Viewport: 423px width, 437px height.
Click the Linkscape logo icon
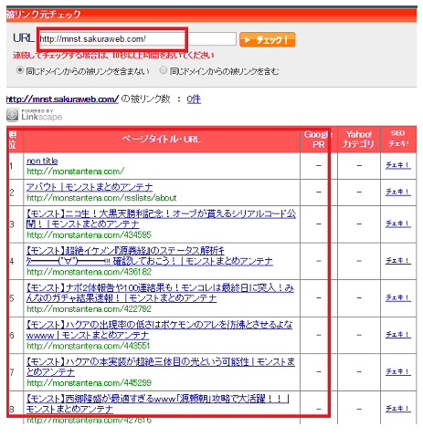pyautogui.click(x=13, y=115)
